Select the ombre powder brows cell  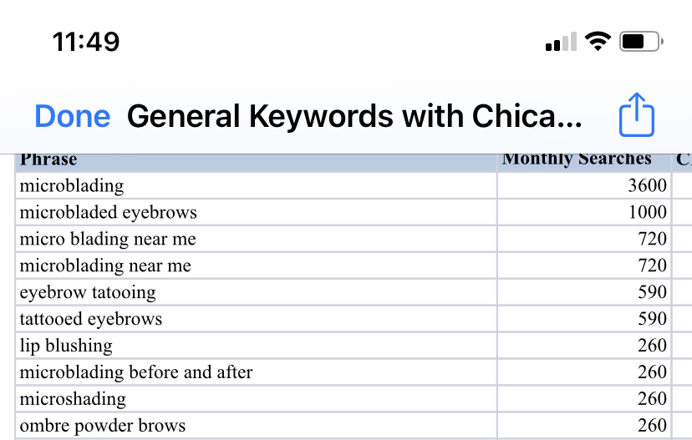click(x=256, y=426)
